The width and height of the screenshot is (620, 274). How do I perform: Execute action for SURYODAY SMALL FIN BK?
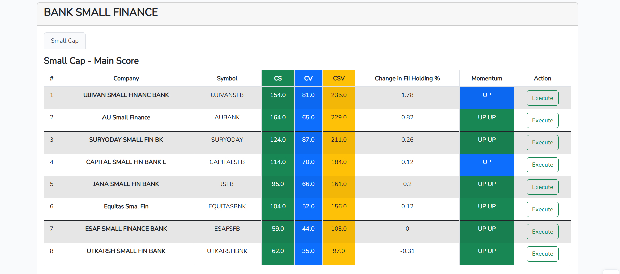[x=542, y=142]
